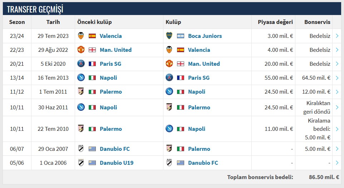
Task: Click the Piyasa değeri column header
Action: [x=275, y=22]
